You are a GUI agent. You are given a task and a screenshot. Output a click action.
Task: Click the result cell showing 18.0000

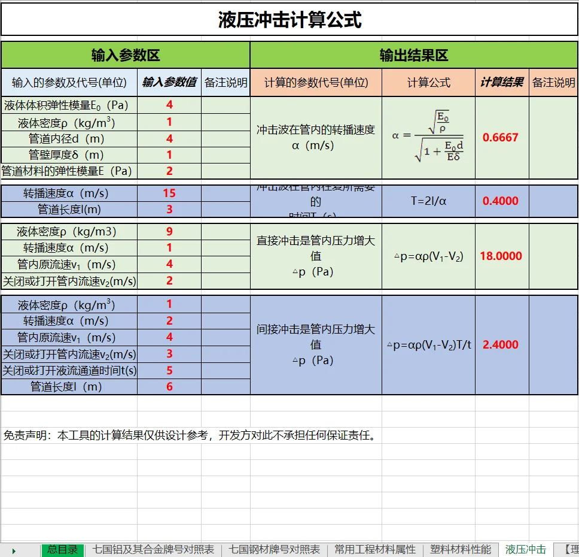[x=501, y=256]
